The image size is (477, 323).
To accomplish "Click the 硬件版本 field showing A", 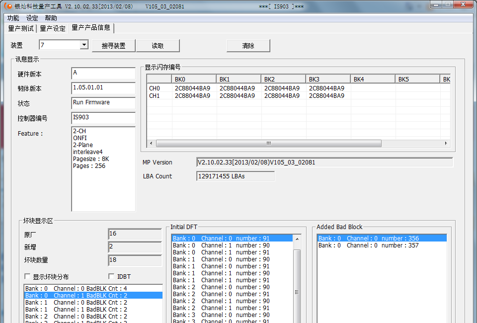I will [x=103, y=74].
